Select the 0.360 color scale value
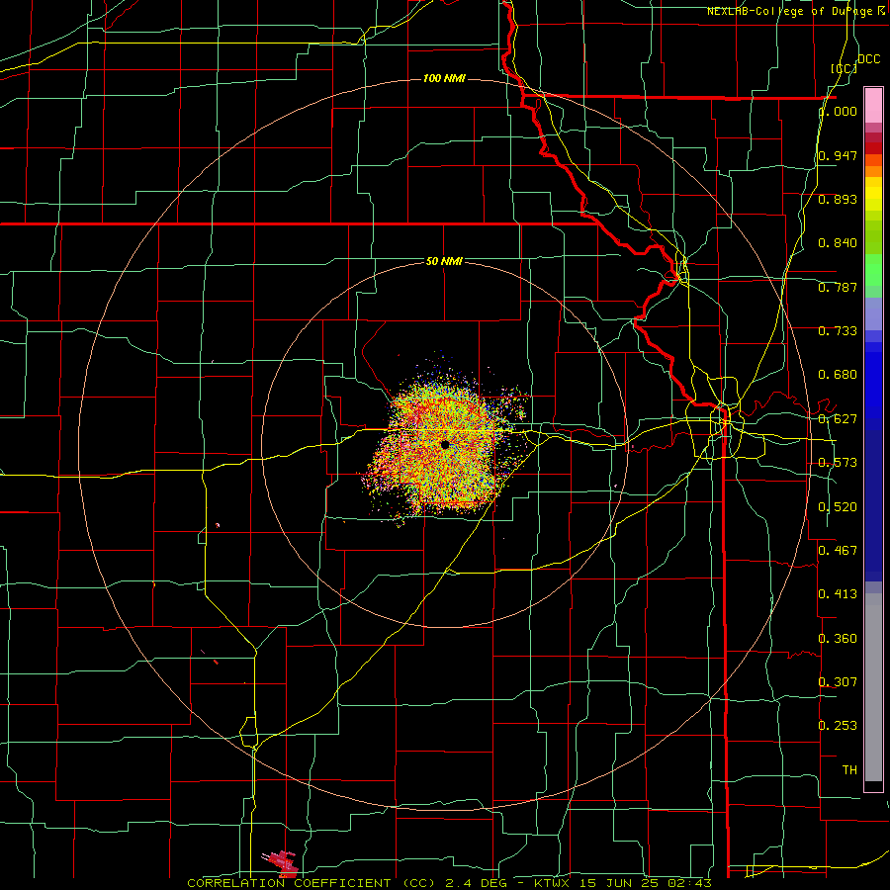Screen dimensions: 890x890 (838, 639)
